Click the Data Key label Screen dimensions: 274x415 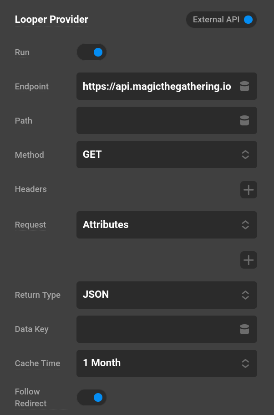tap(31, 329)
